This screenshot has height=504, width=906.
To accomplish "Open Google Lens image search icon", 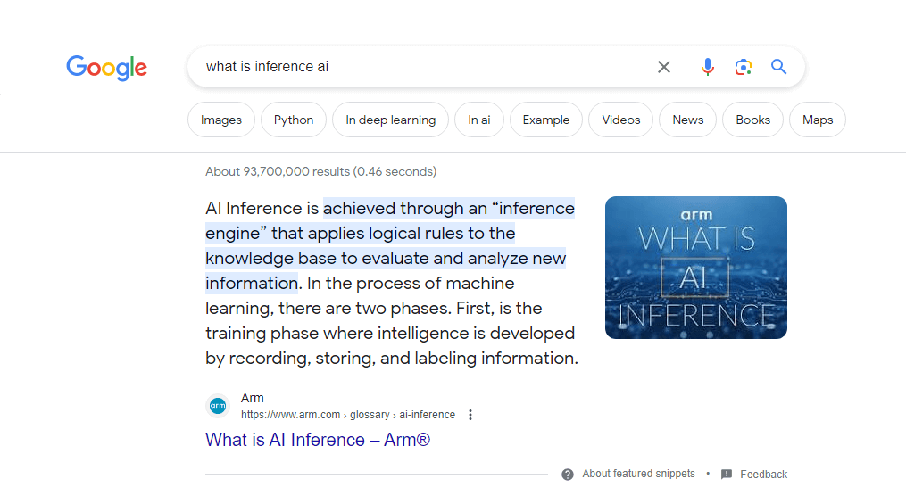I will coord(743,67).
